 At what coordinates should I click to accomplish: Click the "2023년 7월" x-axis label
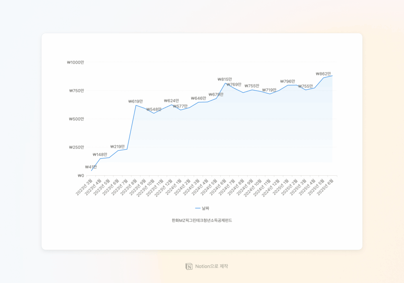120,187
